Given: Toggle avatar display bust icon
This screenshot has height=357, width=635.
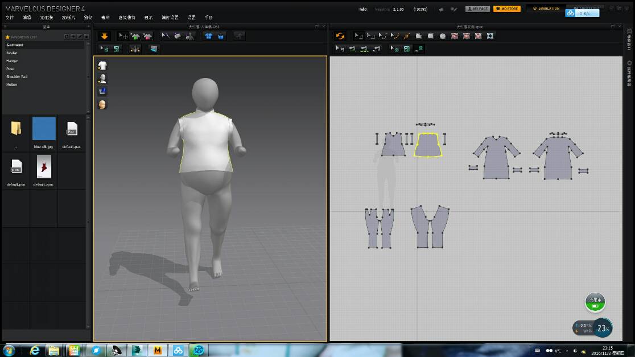Looking at the screenshot, I should pos(102,79).
